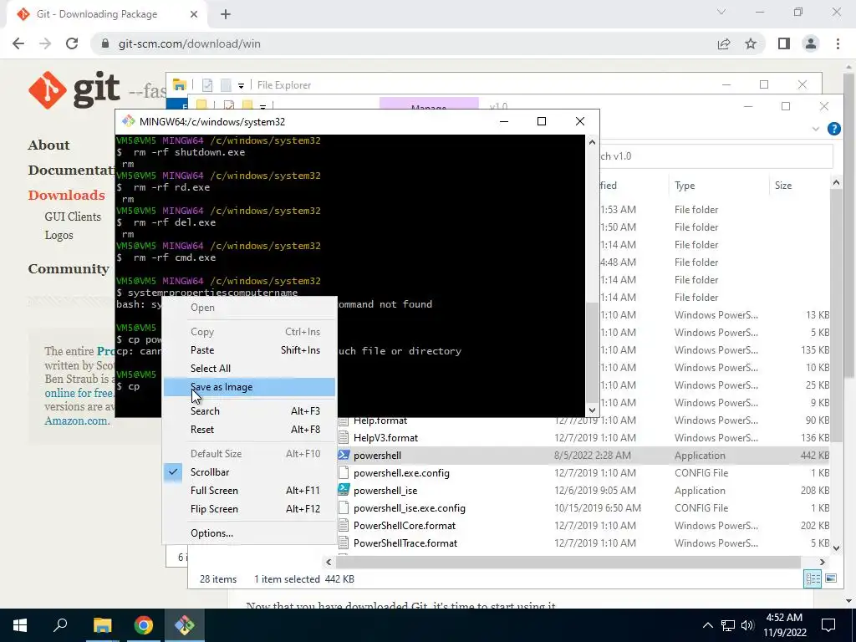Choose Search in context menu
Viewport: 856px width, 642px height.
point(249,411)
